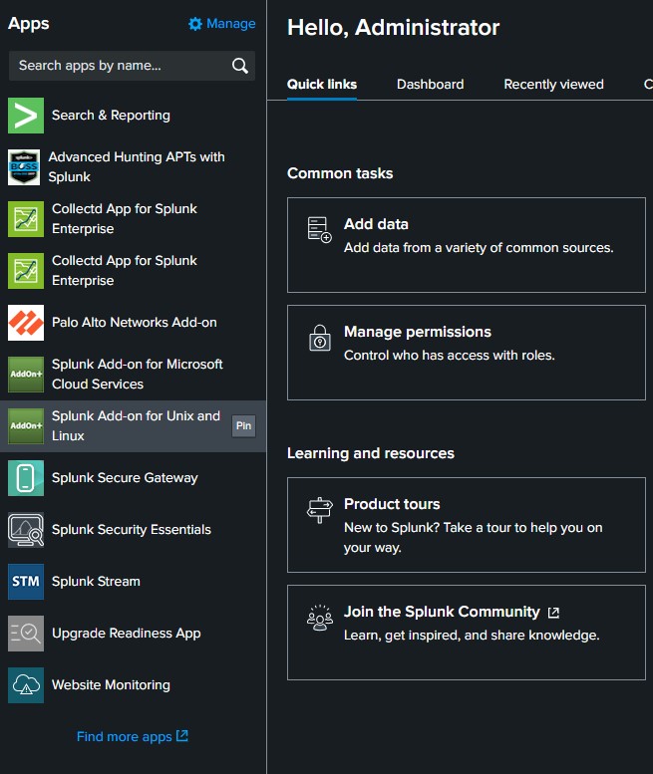
Task: Follow the Find more apps link
Action: [132, 737]
